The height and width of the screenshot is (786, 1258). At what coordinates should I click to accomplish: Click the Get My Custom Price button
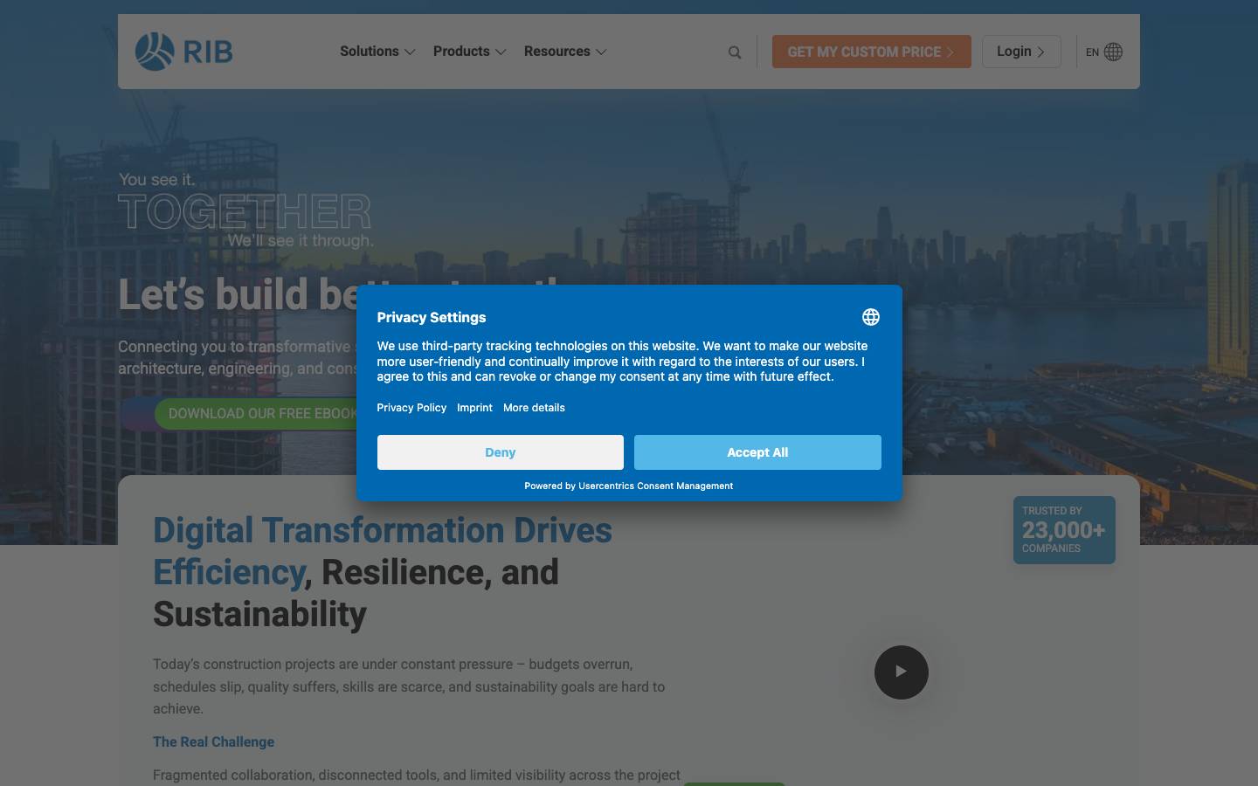pyautogui.click(x=872, y=52)
